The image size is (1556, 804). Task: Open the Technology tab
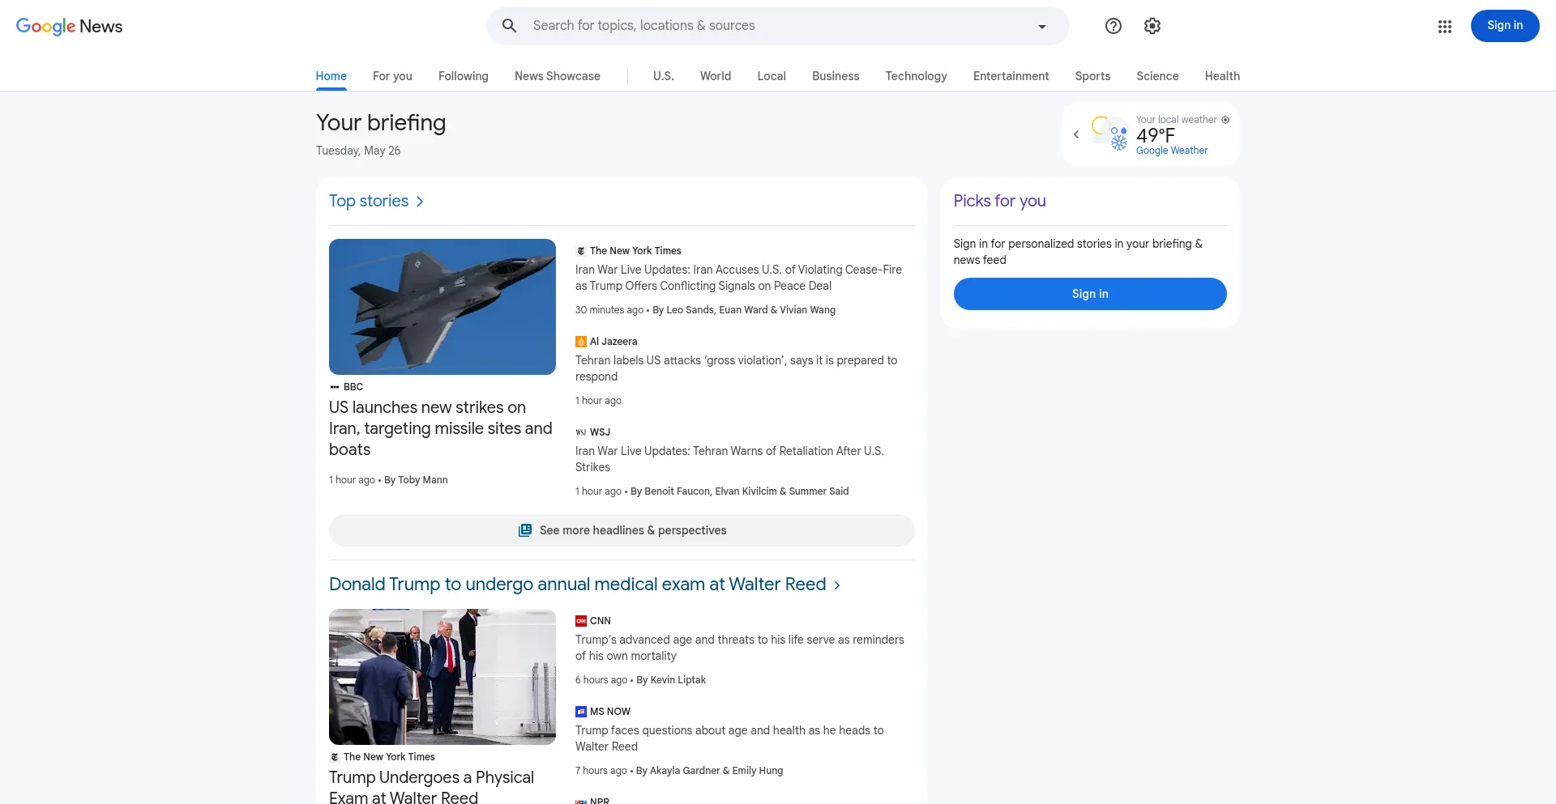click(x=916, y=76)
